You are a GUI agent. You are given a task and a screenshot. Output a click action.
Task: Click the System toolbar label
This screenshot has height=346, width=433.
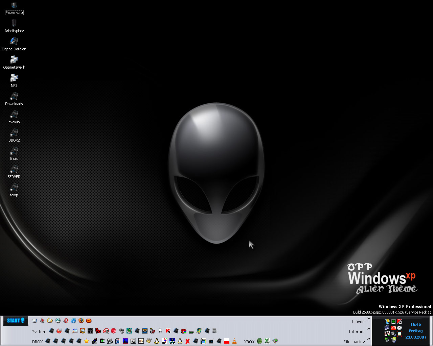coord(39,331)
